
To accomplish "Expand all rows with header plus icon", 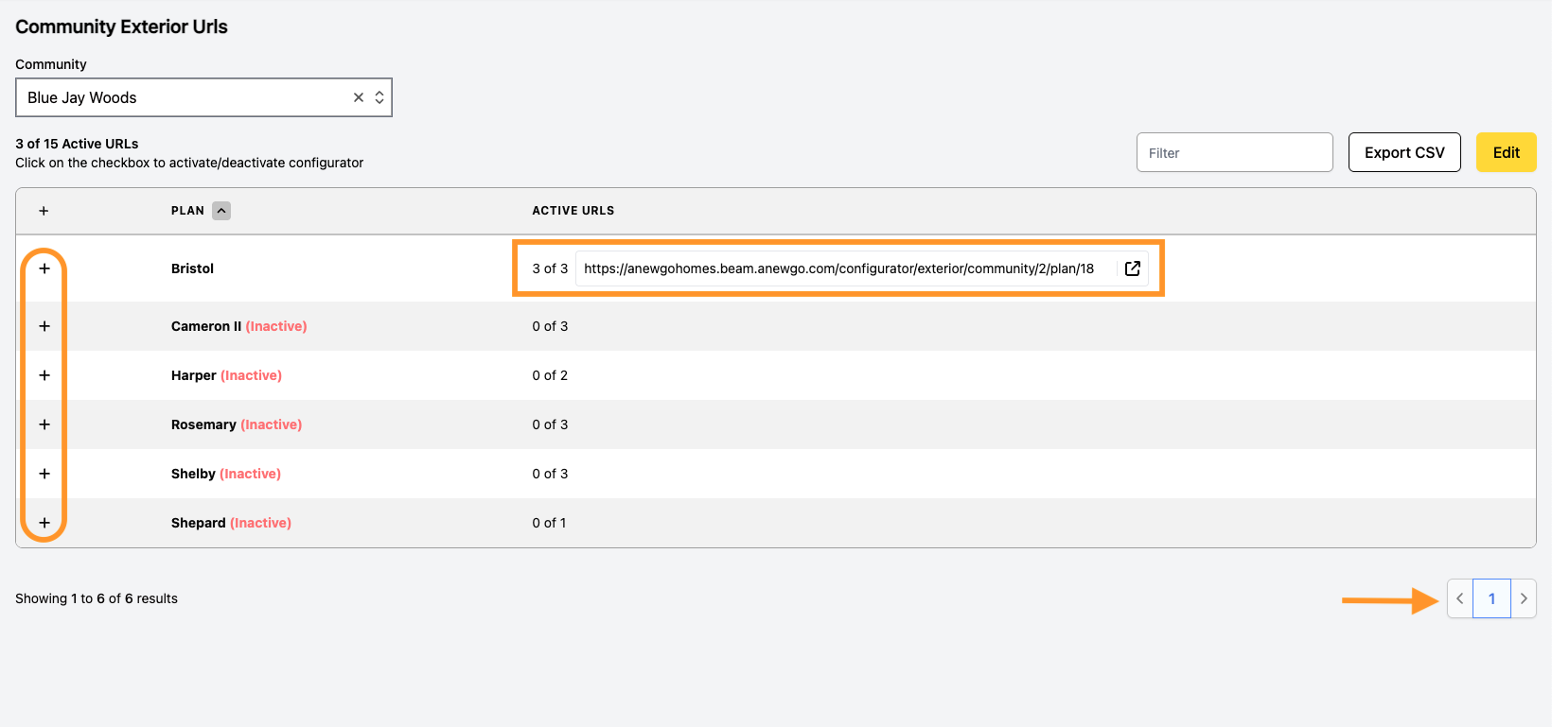I will point(44,211).
